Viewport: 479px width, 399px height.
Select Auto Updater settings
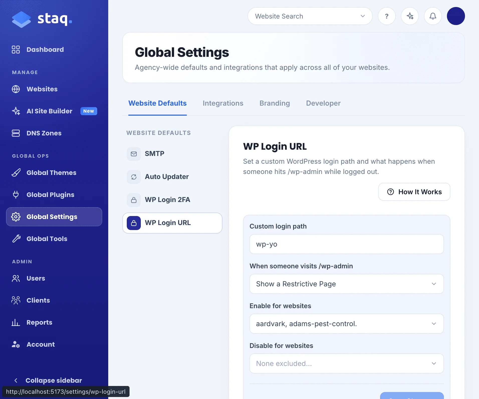tap(172, 177)
